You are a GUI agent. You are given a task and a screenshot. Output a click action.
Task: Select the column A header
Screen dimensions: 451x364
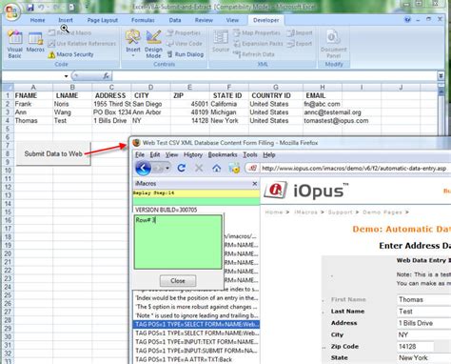point(33,88)
